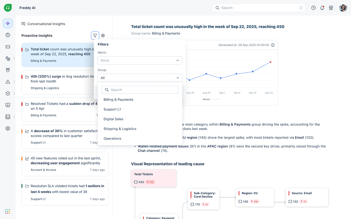Screen dimensions: 351x219
Task: Open Proactive Insights settings gear
Action: pos(103,36)
